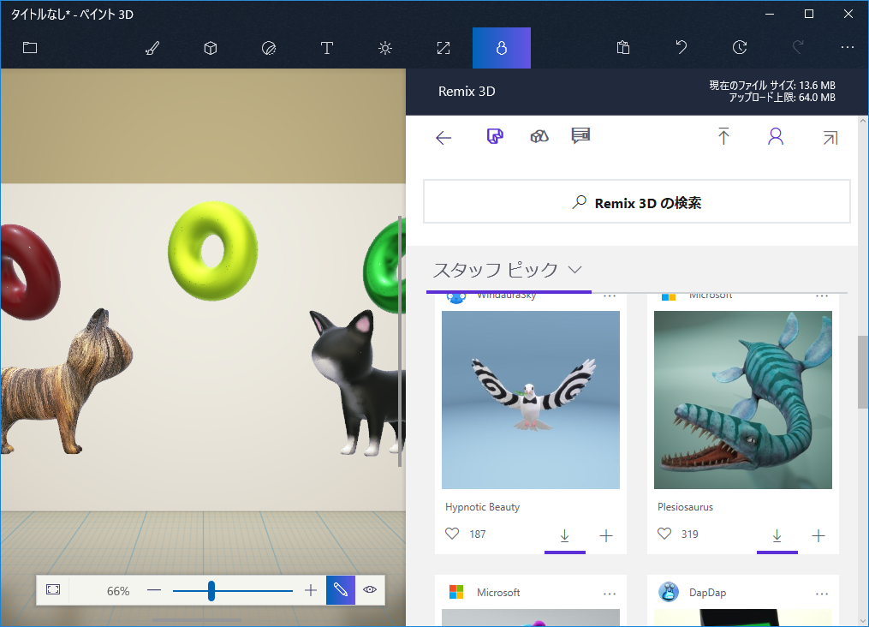Select the Brushes tool in the toolbar

click(x=152, y=48)
